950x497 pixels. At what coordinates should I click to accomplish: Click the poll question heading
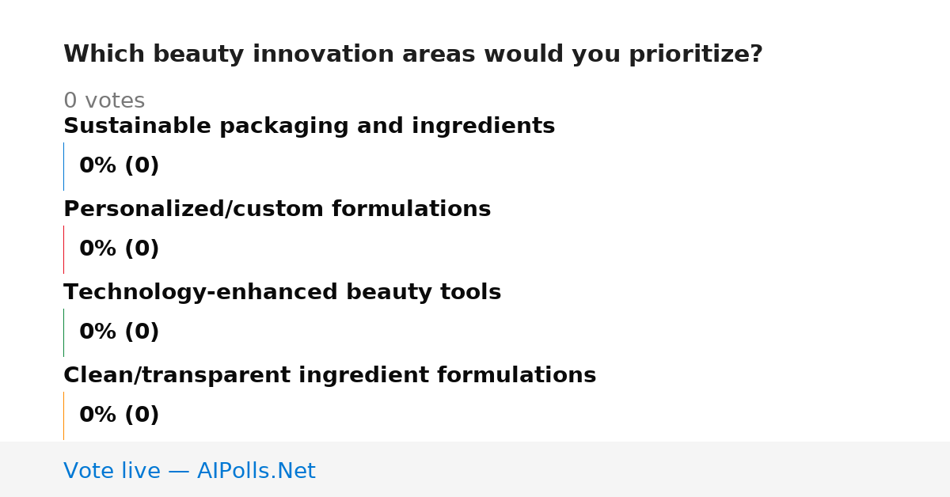click(x=412, y=55)
